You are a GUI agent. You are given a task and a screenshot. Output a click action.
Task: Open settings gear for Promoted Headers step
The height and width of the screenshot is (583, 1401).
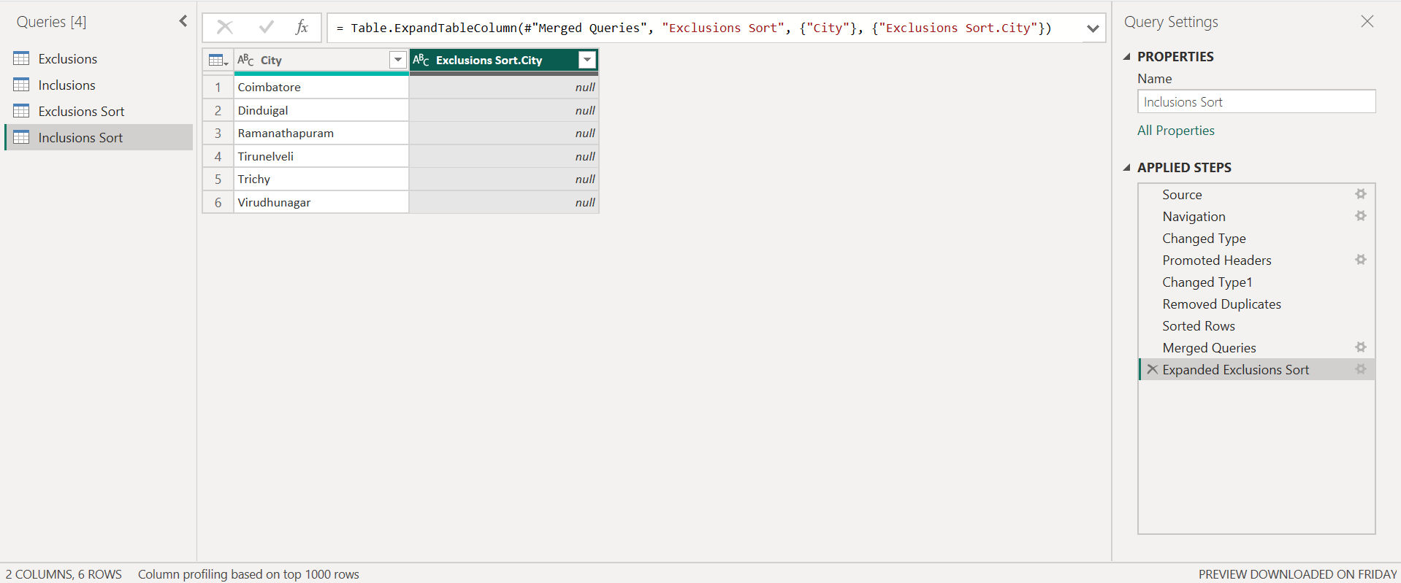point(1361,260)
